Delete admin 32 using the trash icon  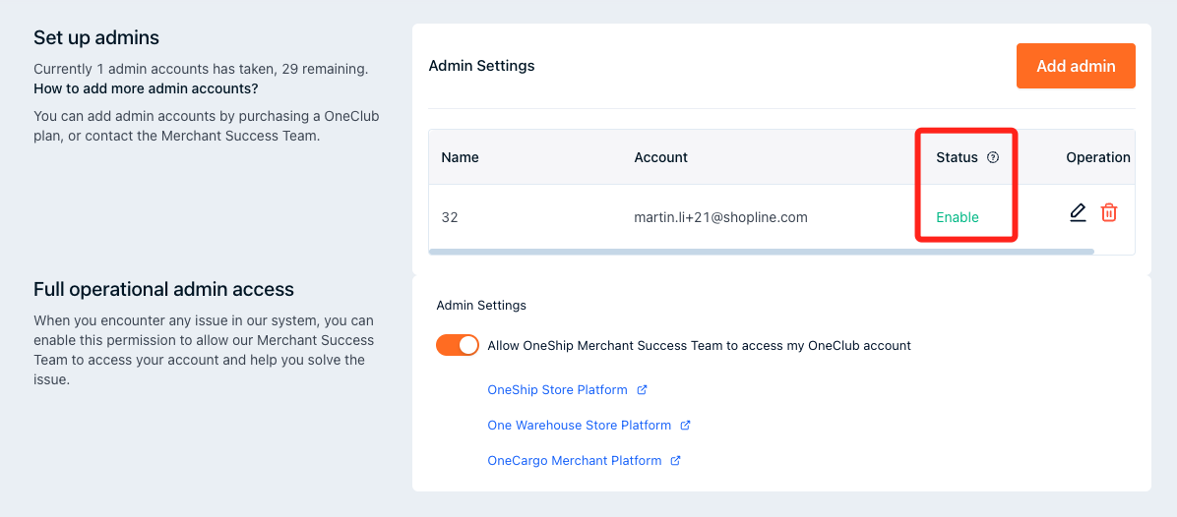click(1108, 212)
